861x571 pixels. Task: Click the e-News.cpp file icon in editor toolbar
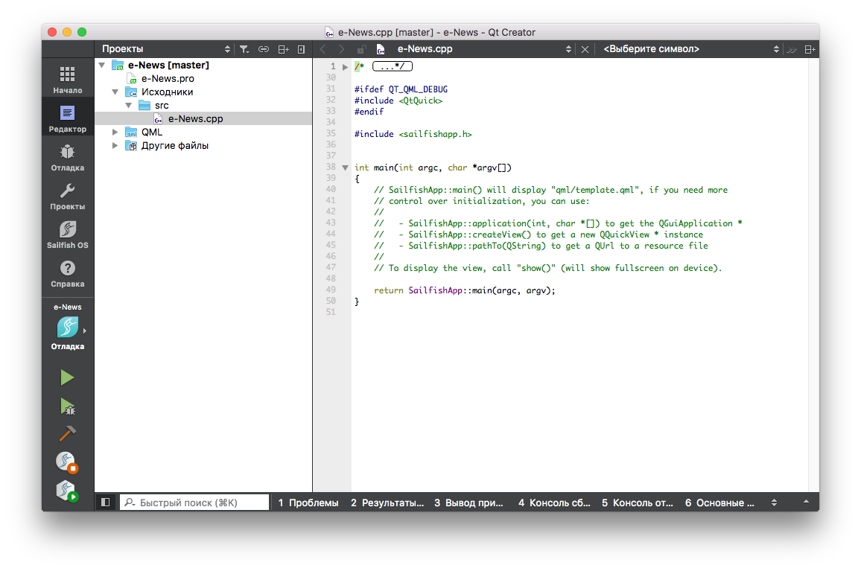(x=381, y=49)
